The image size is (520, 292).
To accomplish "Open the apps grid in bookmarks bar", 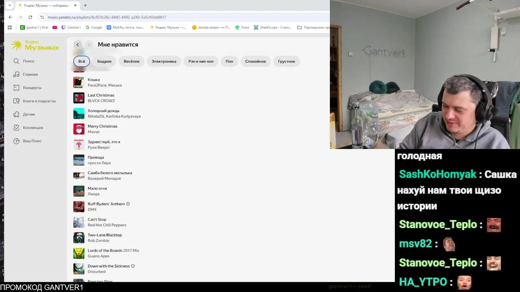I will click(10, 28).
